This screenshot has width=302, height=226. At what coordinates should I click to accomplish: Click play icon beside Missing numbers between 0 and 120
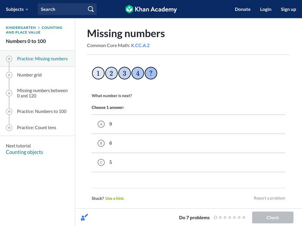coord(9,93)
